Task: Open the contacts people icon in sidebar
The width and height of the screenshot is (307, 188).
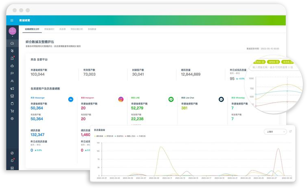Action: [12, 81]
